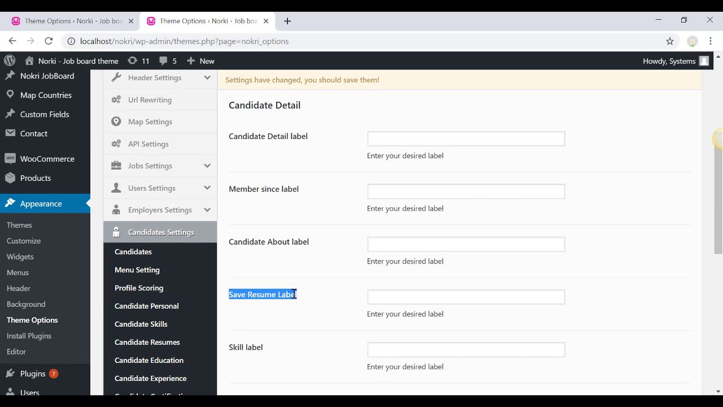Expand the Jobs Settings section arrow
Screen dimensions: 723x407
click(x=207, y=166)
